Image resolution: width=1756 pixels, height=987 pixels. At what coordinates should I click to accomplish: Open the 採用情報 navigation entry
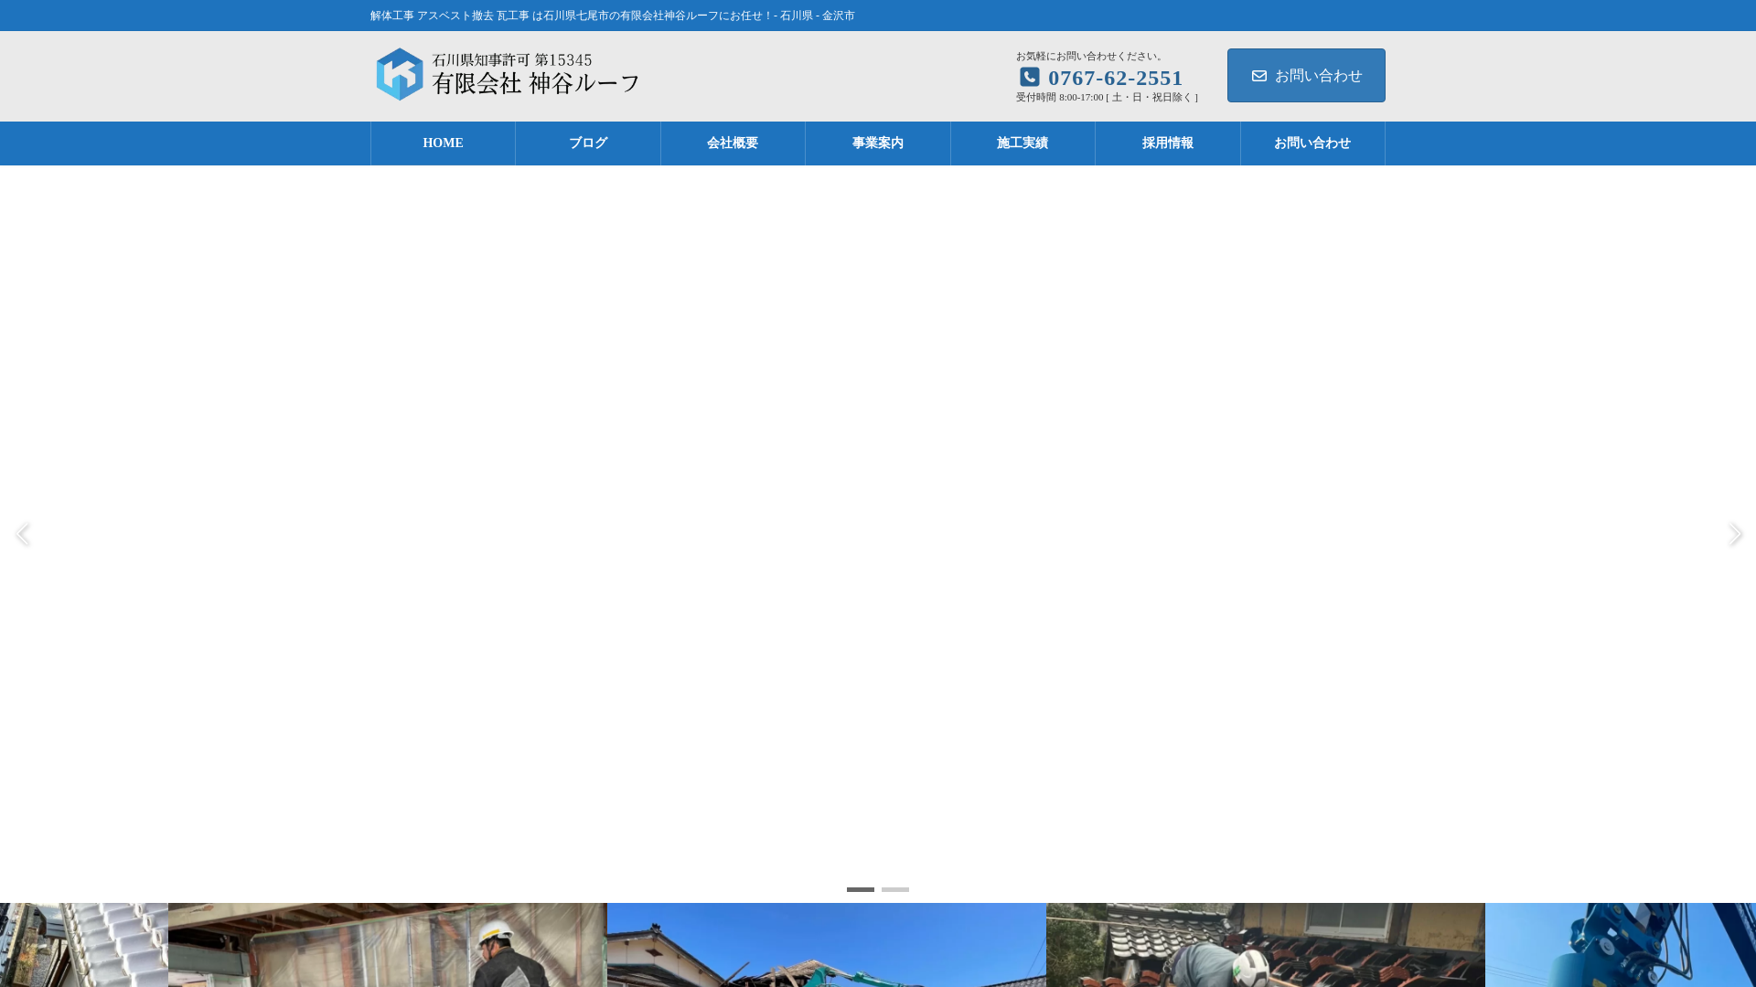1167,143
